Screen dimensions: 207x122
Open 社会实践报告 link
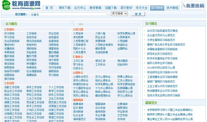[x=12, y=41]
